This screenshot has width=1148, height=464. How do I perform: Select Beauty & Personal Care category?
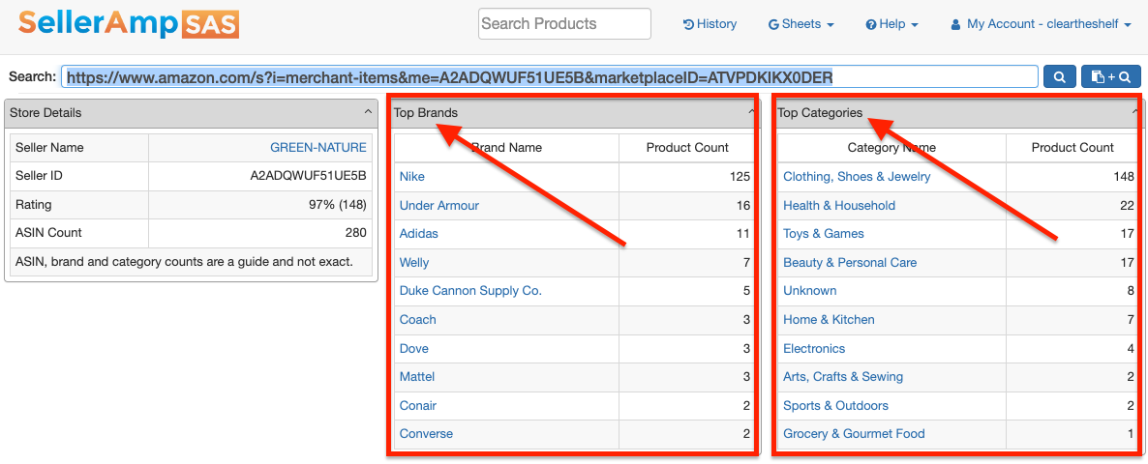click(850, 262)
